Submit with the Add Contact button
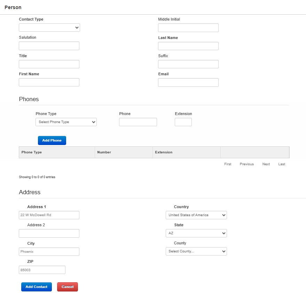306x297 pixels. click(37, 287)
